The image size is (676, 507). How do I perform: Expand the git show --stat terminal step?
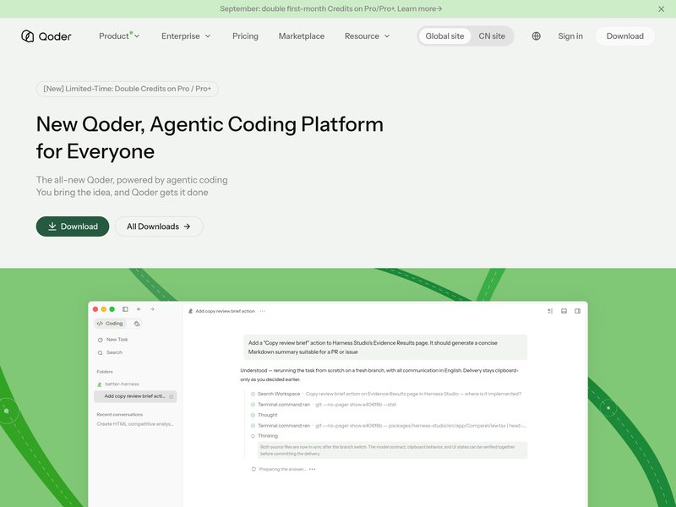tap(324, 405)
